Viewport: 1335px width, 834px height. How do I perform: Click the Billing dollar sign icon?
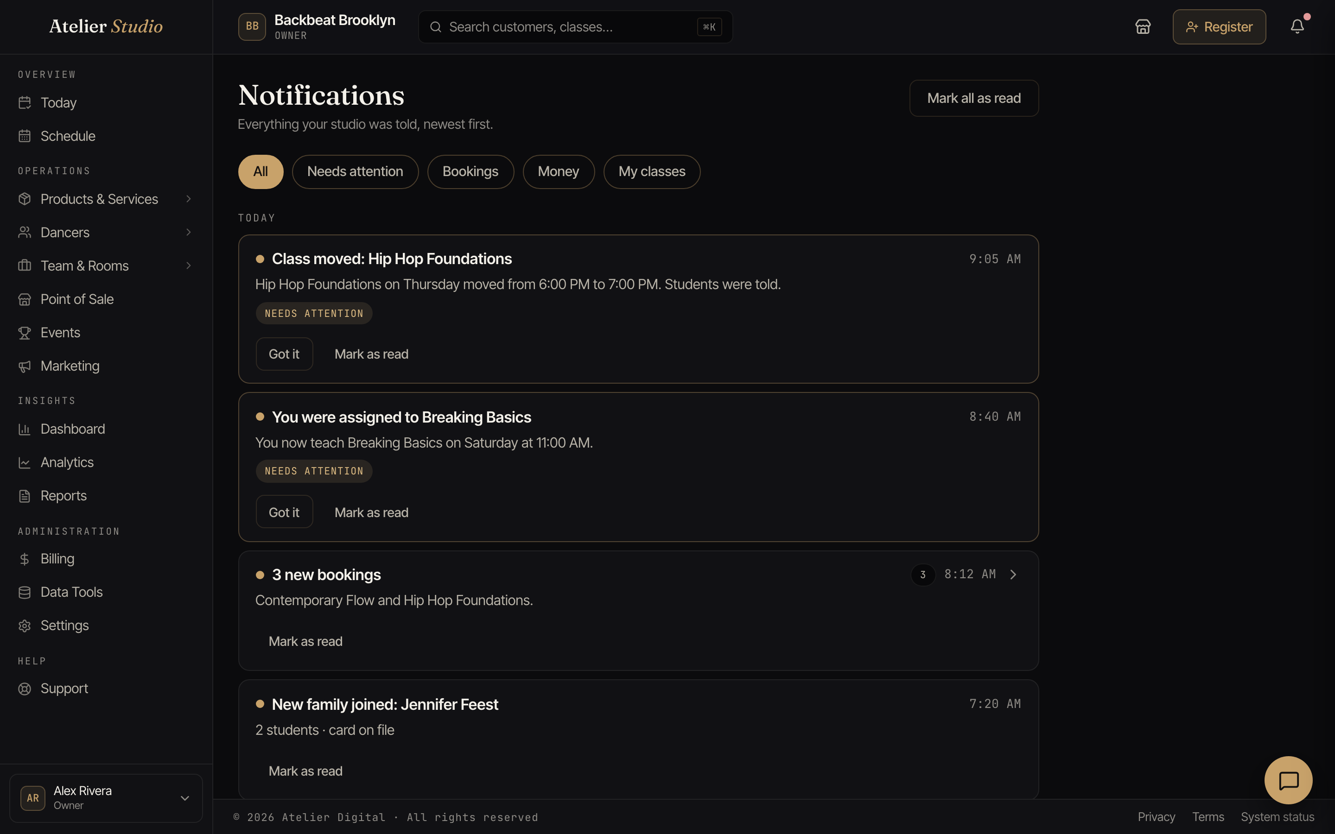pyautogui.click(x=24, y=559)
